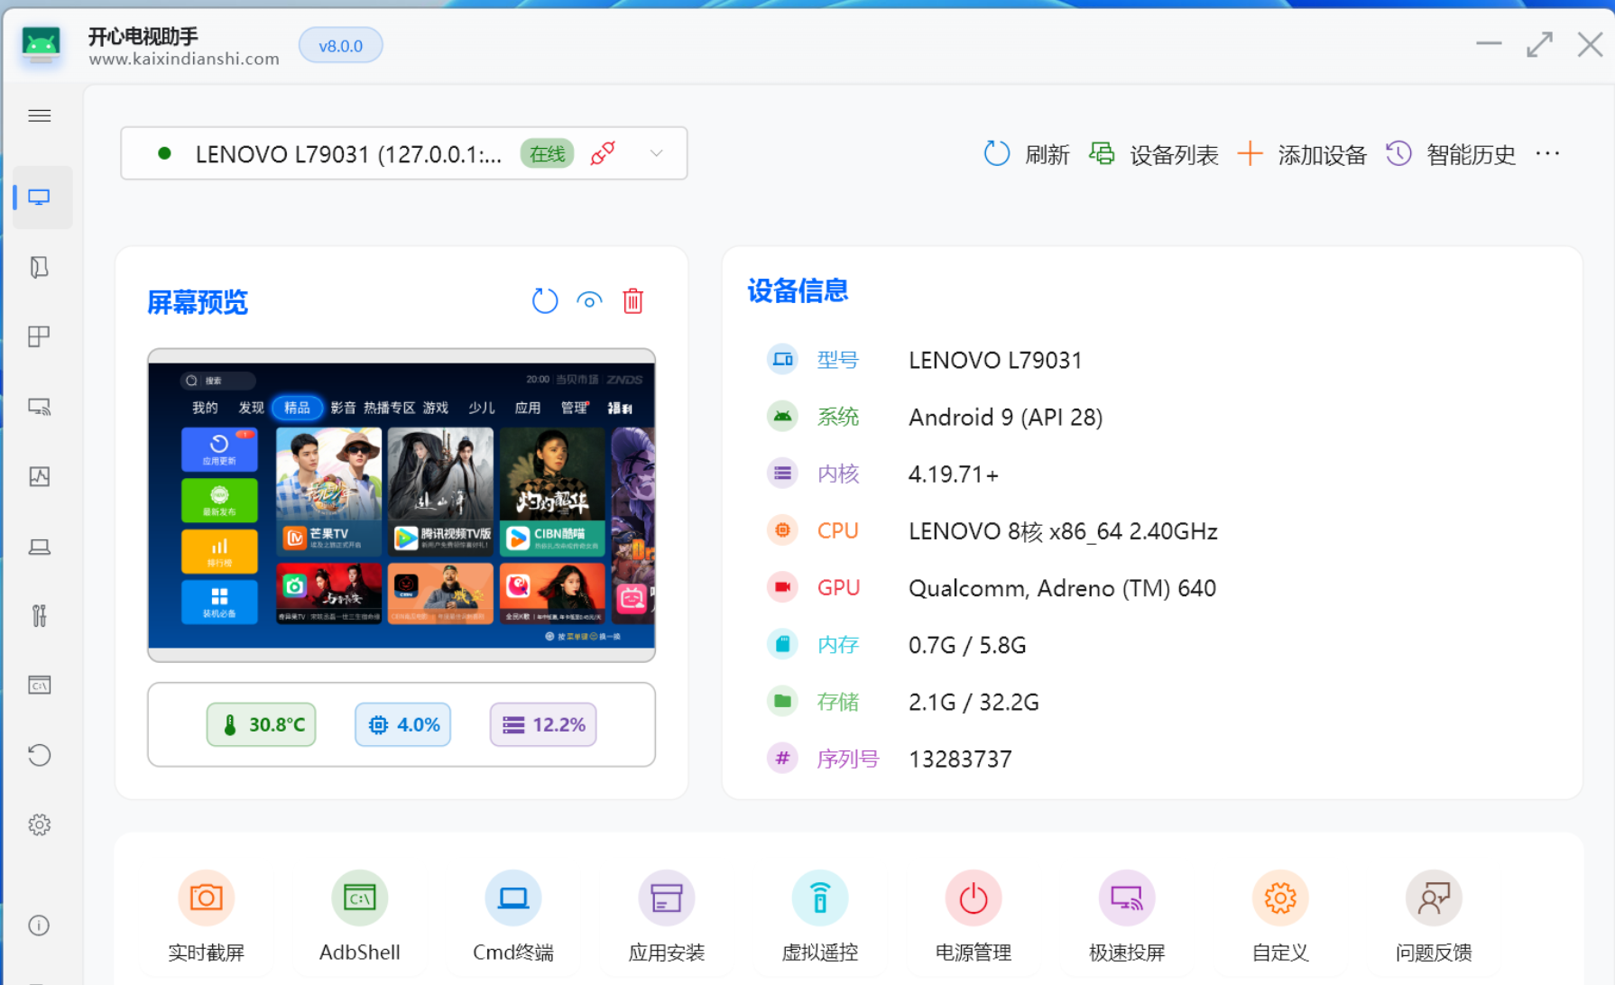Open 电源管理 power management
The height and width of the screenshot is (985, 1615).
[x=974, y=916]
